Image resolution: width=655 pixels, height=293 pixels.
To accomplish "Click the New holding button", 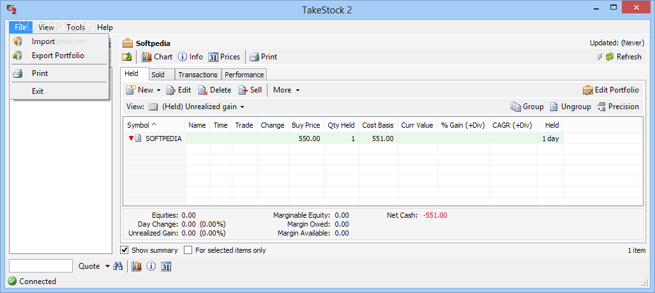I will click(140, 90).
